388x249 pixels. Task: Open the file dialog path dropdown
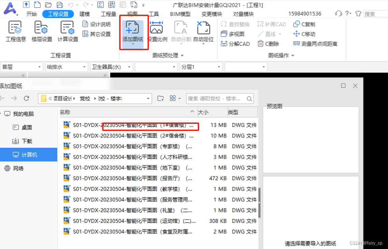[x=148, y=99]
